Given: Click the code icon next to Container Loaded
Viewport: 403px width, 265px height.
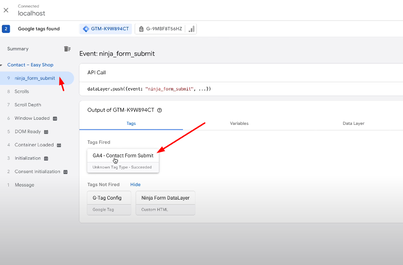Looking at the screenshot, I should (x=59, y=145).
